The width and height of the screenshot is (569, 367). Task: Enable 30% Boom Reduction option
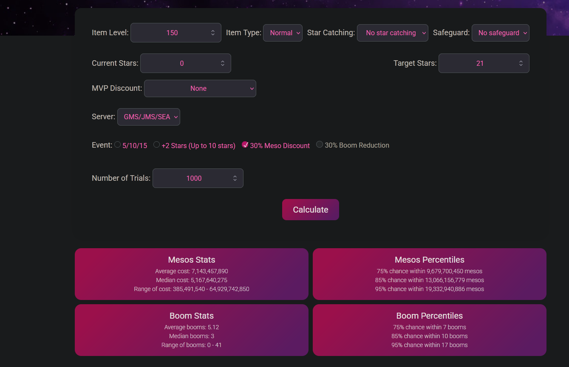pyautogui.click(x=320, y=145)
